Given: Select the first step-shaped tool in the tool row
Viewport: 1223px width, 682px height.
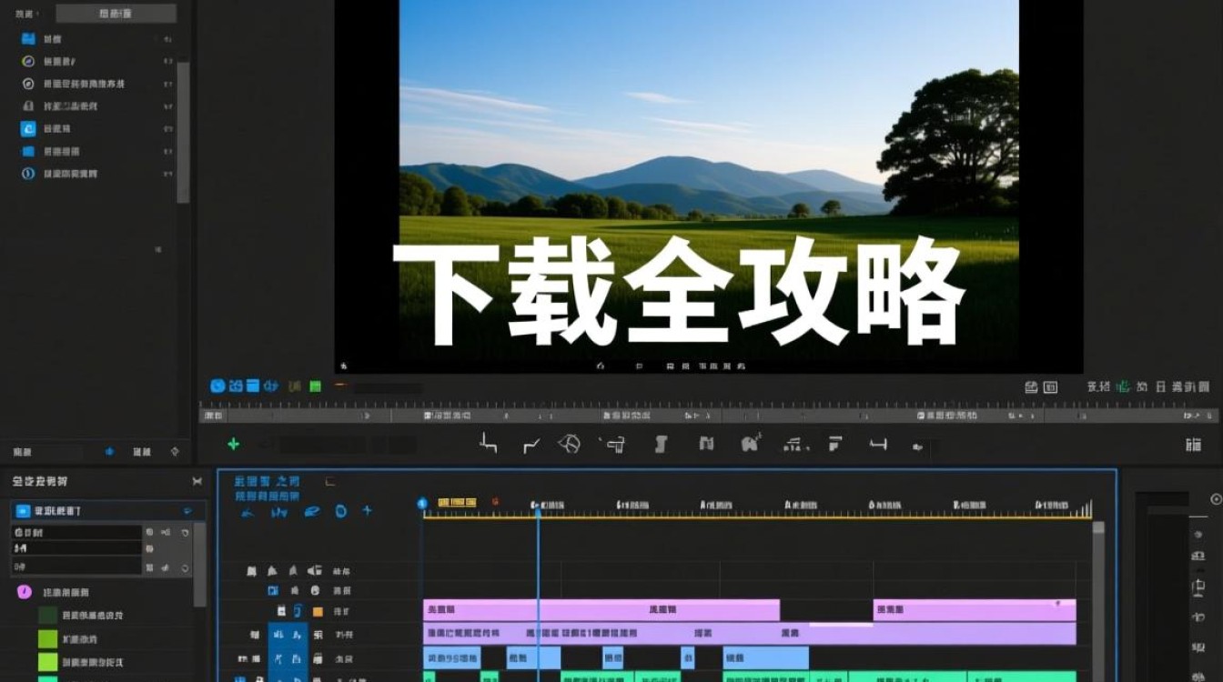Looking at the screenshot, I should tap(489, 444).
